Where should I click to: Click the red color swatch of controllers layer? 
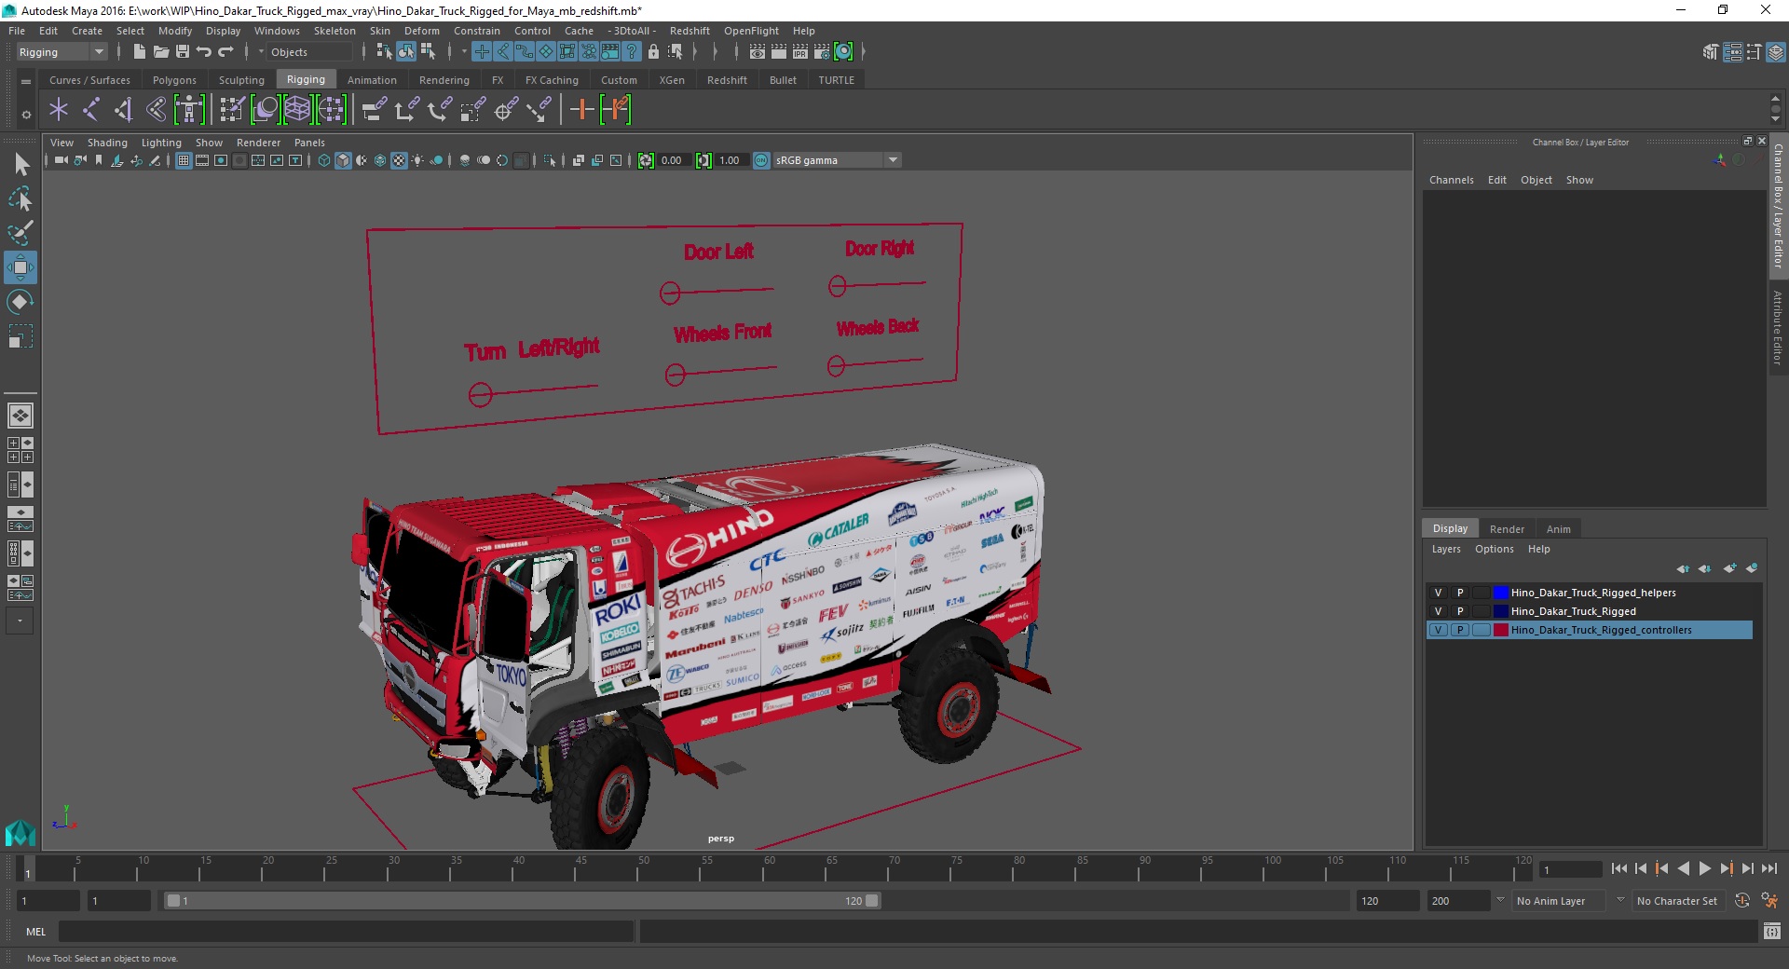[1500, 630]
